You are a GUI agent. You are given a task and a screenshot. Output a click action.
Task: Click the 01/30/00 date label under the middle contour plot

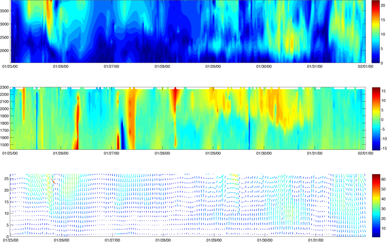click(x=264, y=153)
